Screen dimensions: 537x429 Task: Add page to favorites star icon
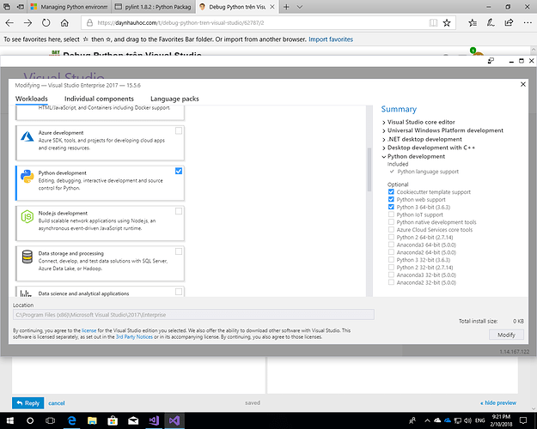click(447, 23)
